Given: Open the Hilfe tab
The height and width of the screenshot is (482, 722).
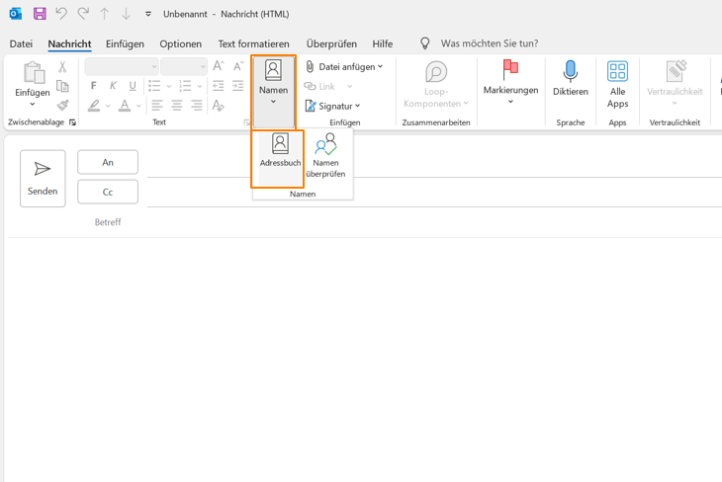Looking at the screenshot, I should (383, 43).
